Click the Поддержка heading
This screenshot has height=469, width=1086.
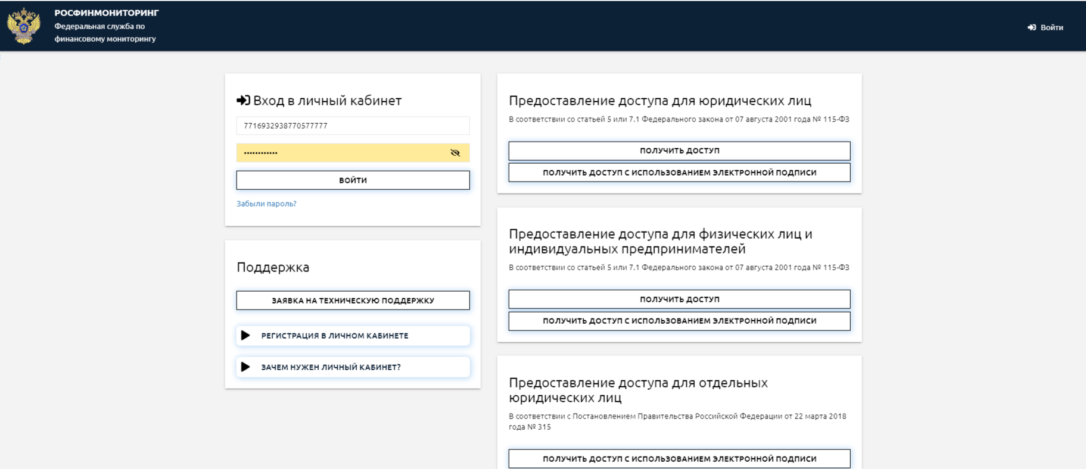(x=273, y=267)
